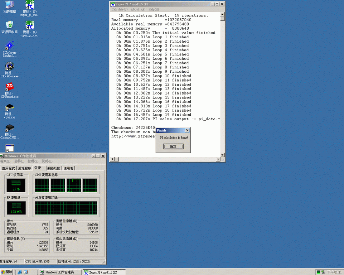Image resolution: width=344 pixels, height=275 pixels.
Task: Click the "PI calculation is done!" message
Action: tap(174, 138)
